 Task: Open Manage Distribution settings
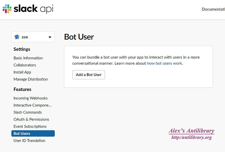click(31, 79)
